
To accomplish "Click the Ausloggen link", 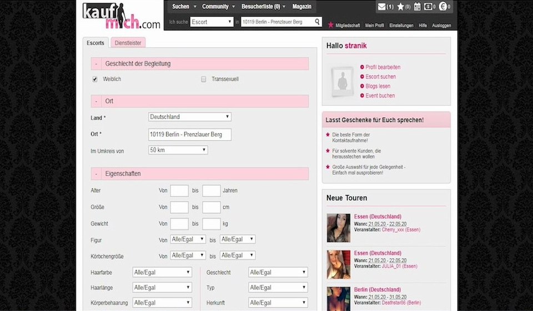I will pos(441,26).
